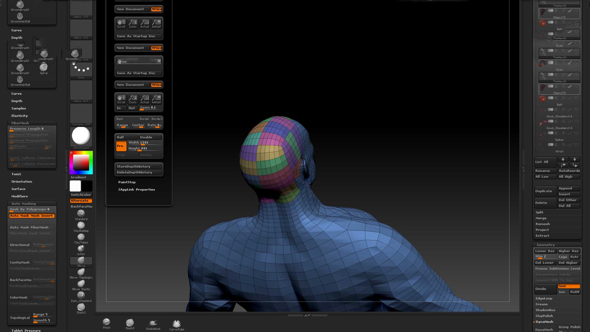This screenshot has height=332, width=590.
Task: Open the Crease submenu
Action: (542, 304)
